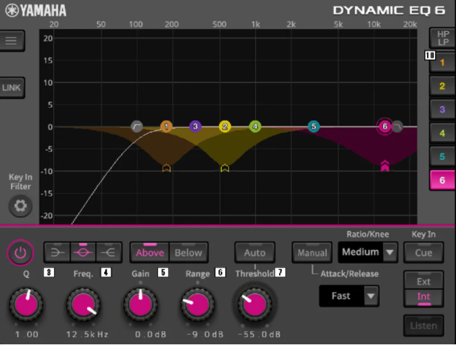456x345 pixels.
Task: Switch dynamics mode to Below
Action: [188, 253]
